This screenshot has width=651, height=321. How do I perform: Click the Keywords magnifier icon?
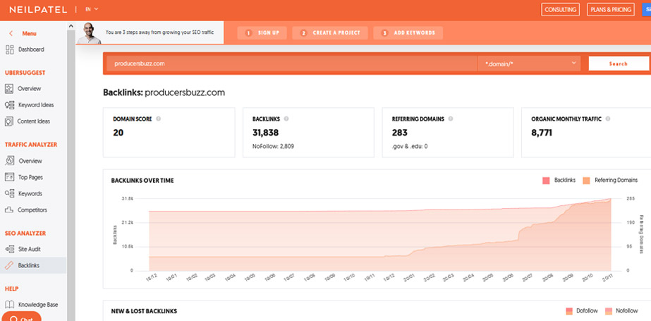(10, 193)
